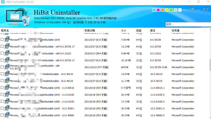Select the yellow theme color

coord(167,10)
